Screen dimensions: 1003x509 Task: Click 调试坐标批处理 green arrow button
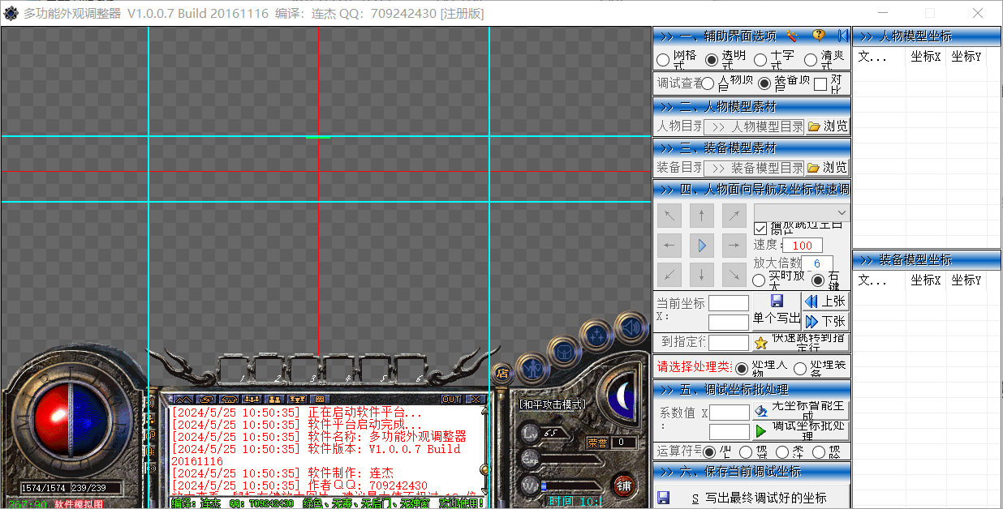click(x=800, y=431)
